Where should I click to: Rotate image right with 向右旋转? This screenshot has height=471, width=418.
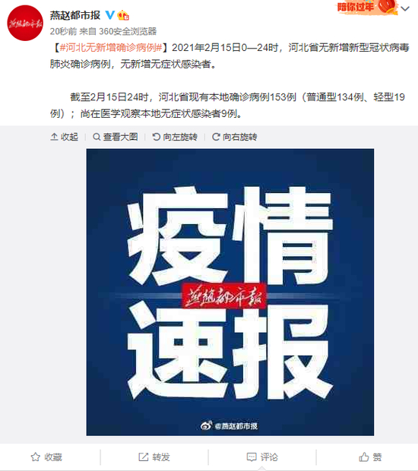pos(234,137)
